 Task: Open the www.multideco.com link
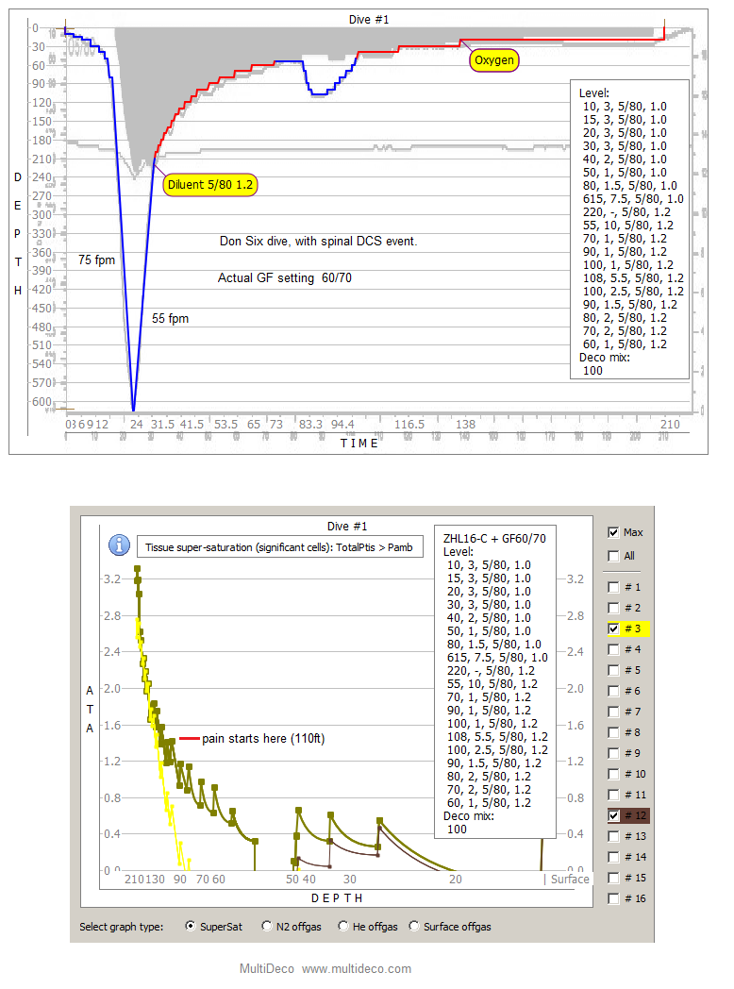[x=357, y=969]
